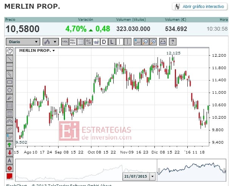Select the fan lines tool
230x186 pixels.
(x=9, y=98)
